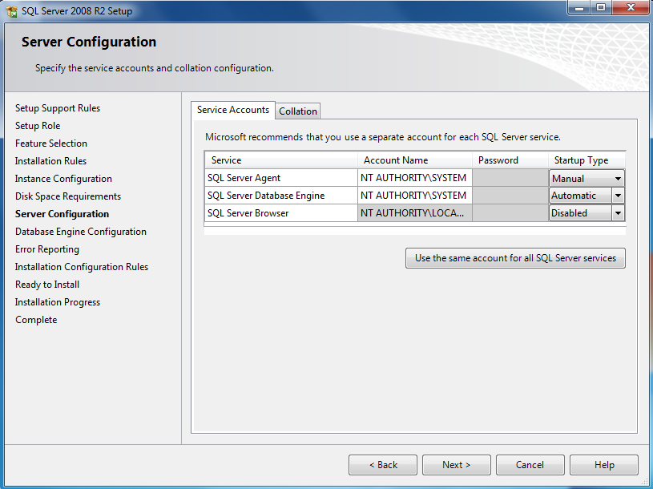Click Ready to Install step in sidebar
The image size is (653, 489).
coord(47,285)
